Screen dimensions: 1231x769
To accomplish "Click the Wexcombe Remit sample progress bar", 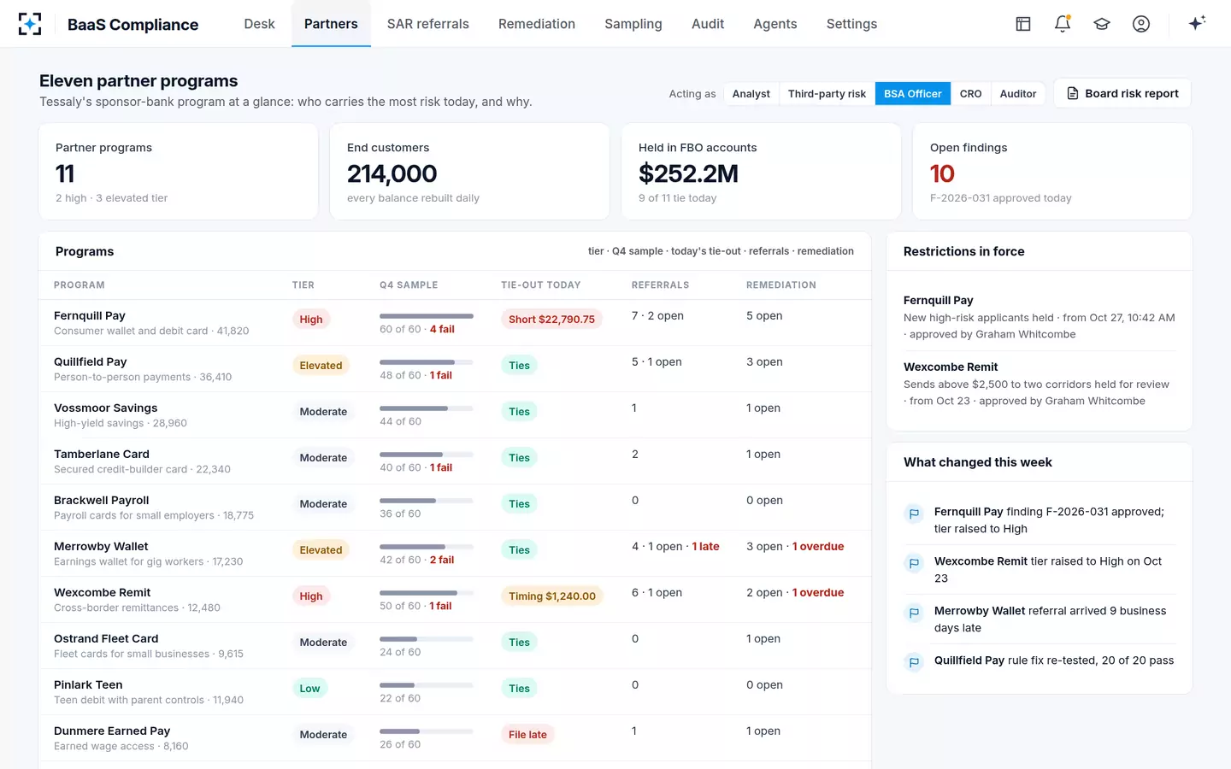I will point(427,593).
